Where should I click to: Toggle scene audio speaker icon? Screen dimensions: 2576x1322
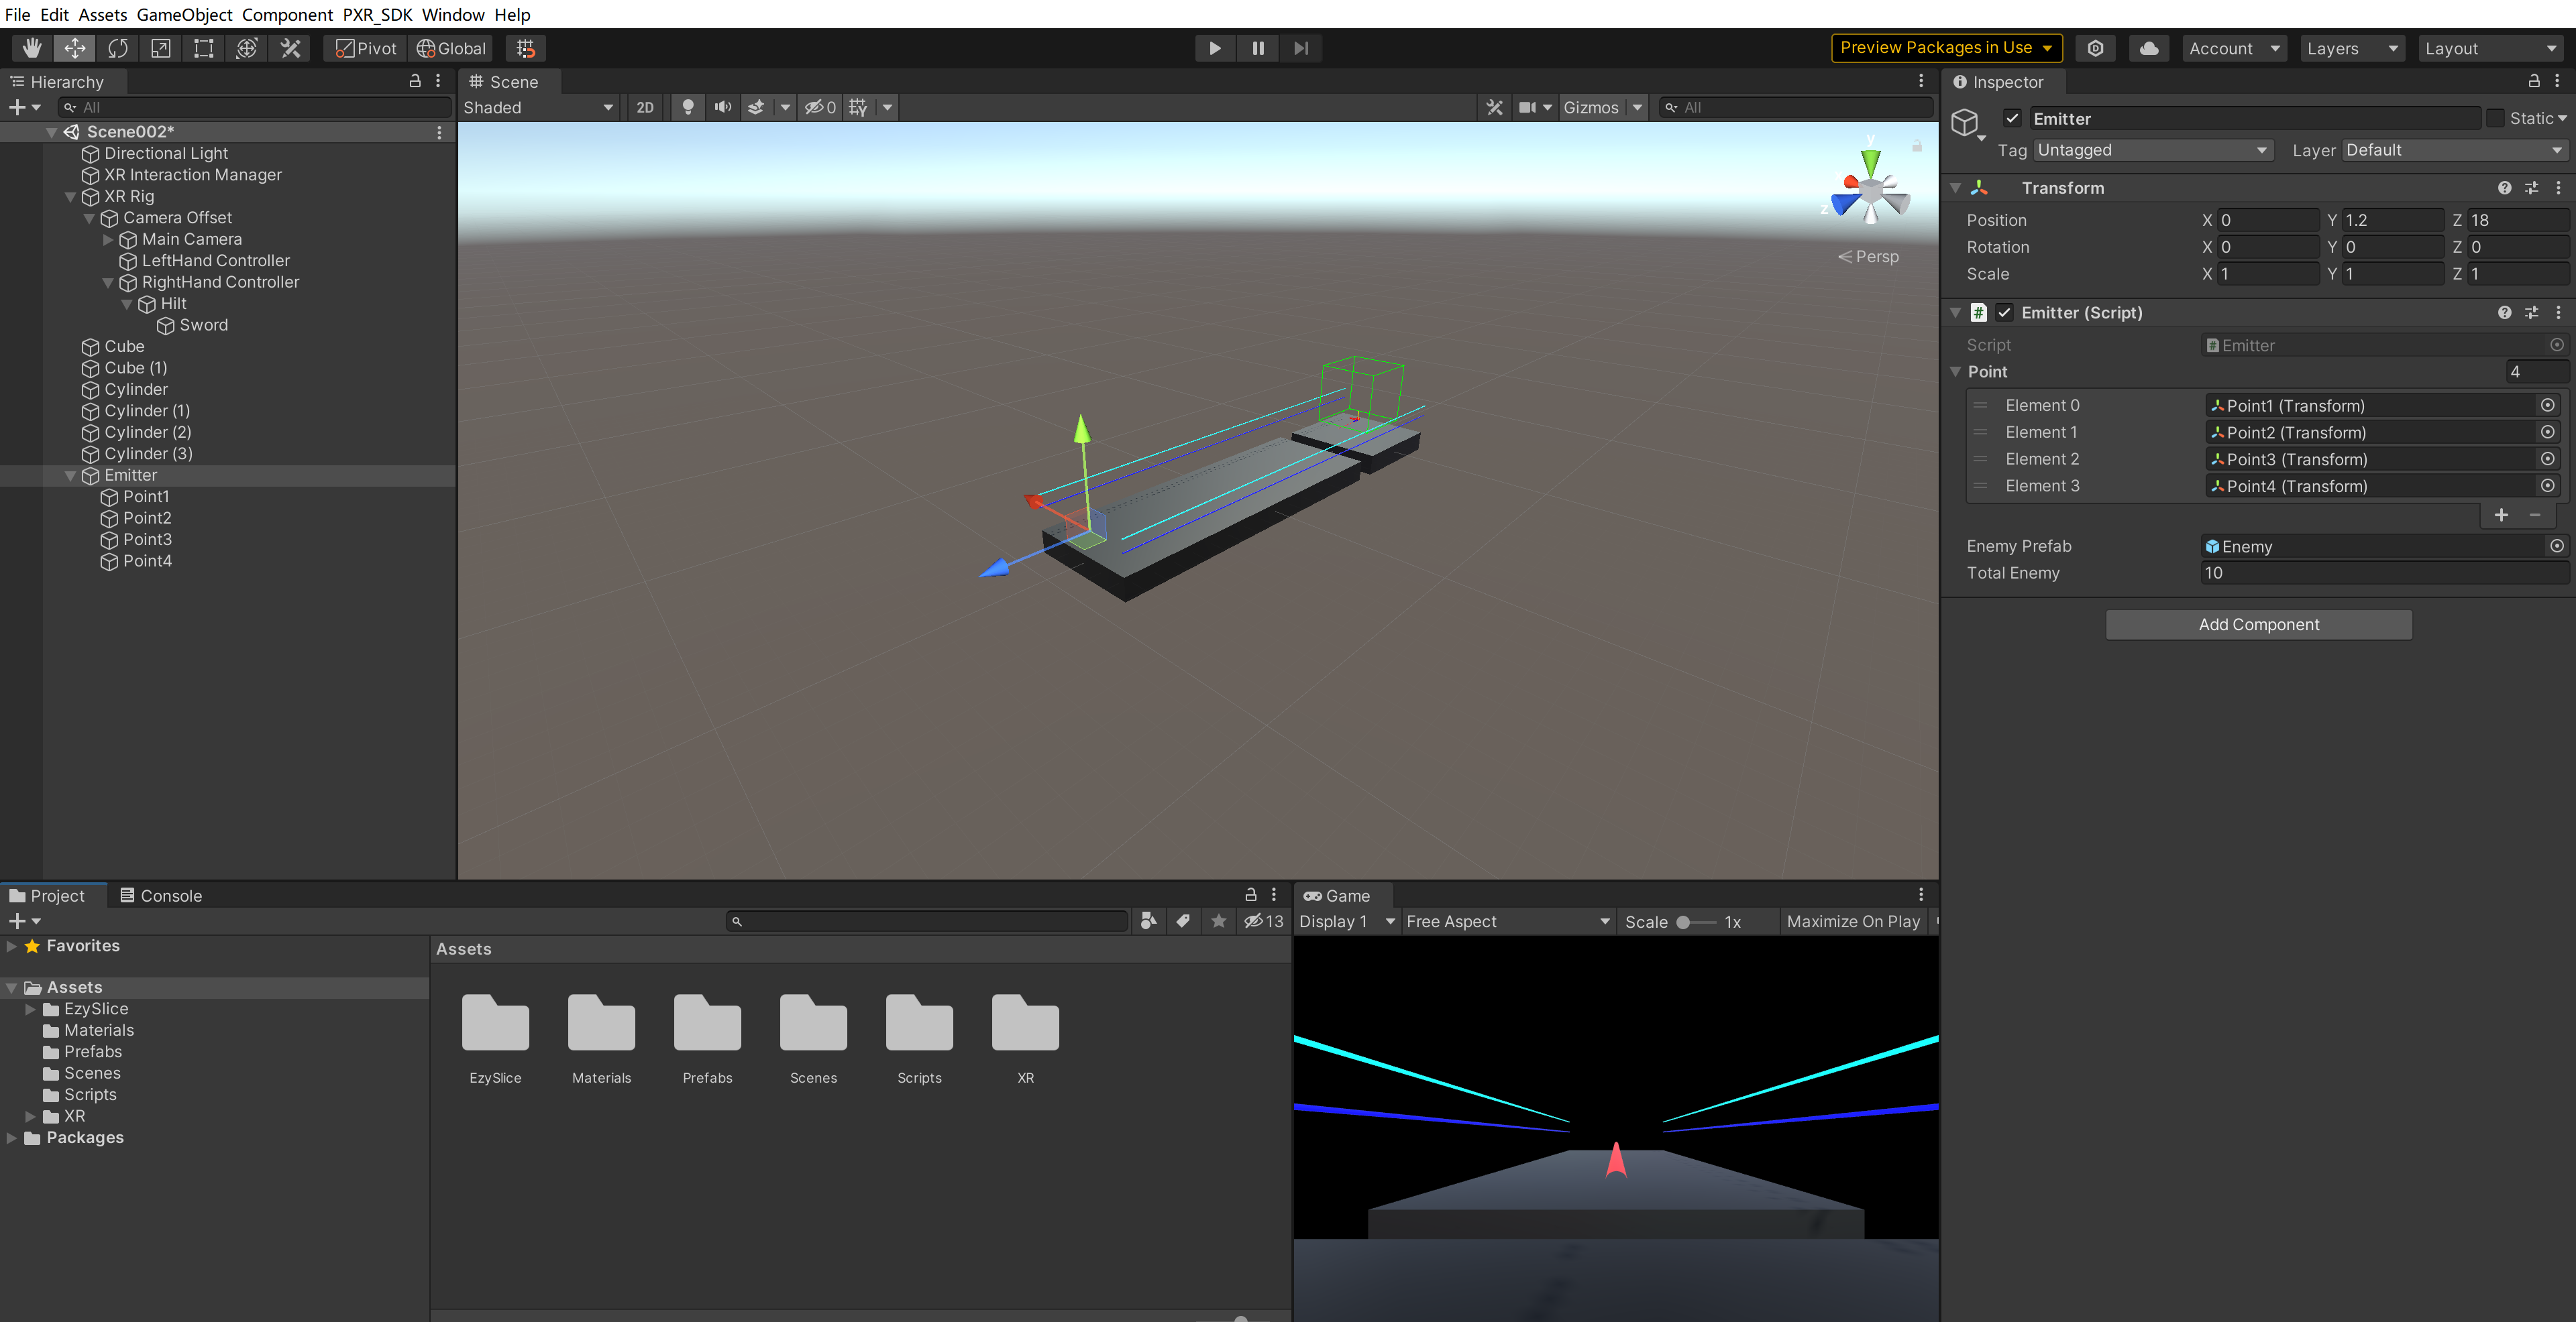pos(722,107)
